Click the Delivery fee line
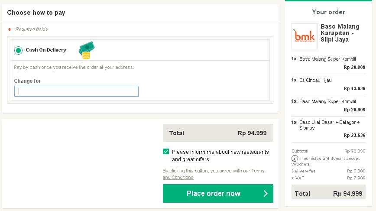376x211 pixels. (304, 171)
